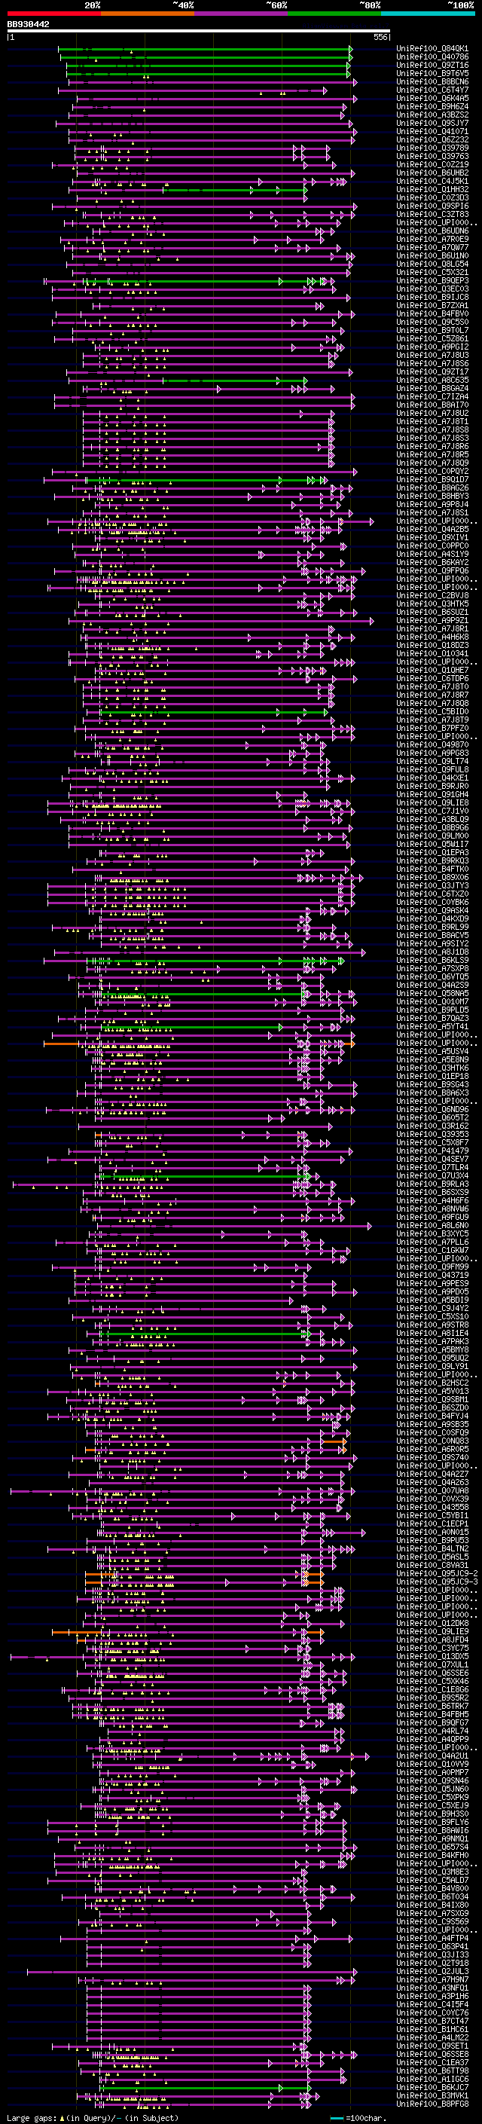
Task: Click the UniRef100_A7PAK3 label
Action: (x=432, y=1341)
